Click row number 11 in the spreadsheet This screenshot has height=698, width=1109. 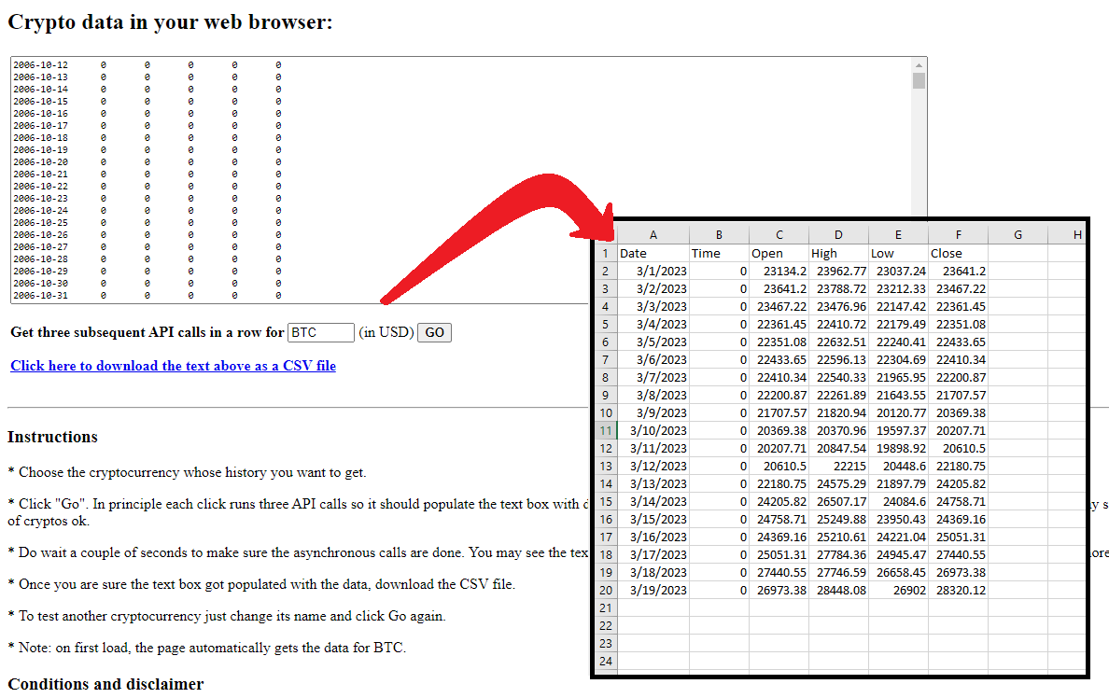pos(605,430)
